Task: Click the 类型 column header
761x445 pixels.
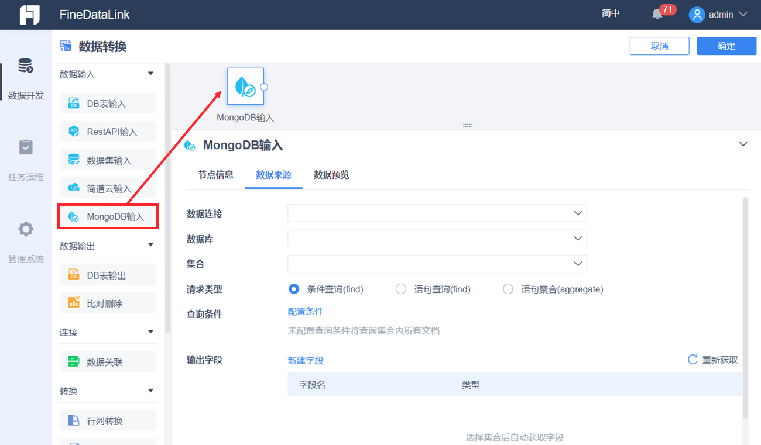Action: coord(471,385)
